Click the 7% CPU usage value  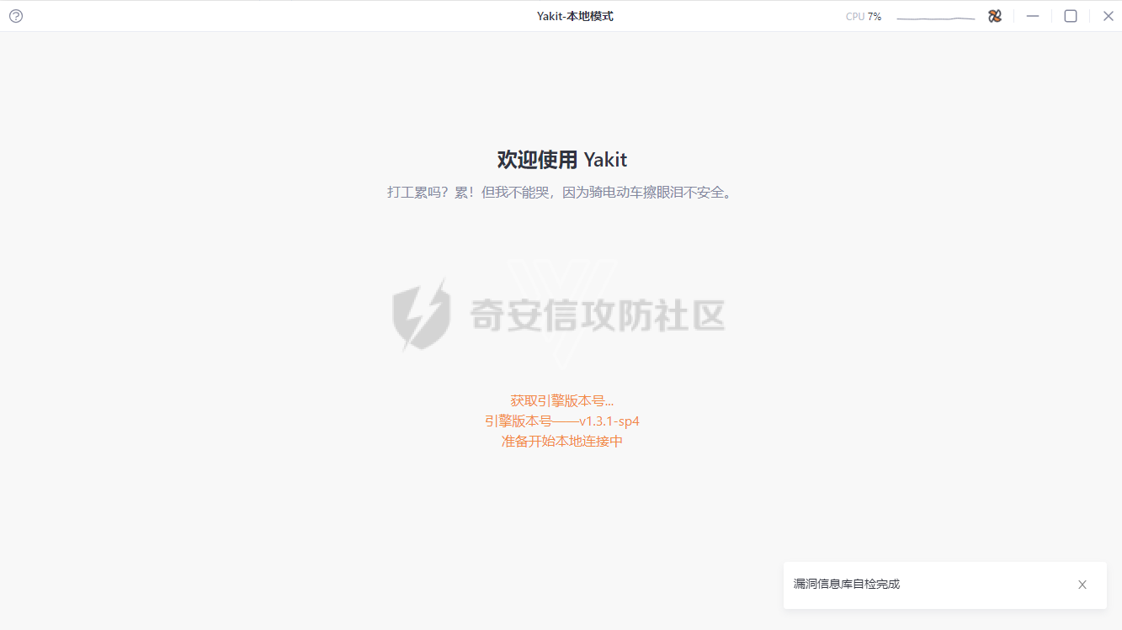tap(875, 17)
